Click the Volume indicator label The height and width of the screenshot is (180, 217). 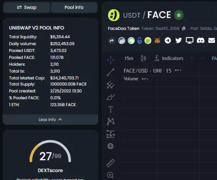tap(131, 79)
